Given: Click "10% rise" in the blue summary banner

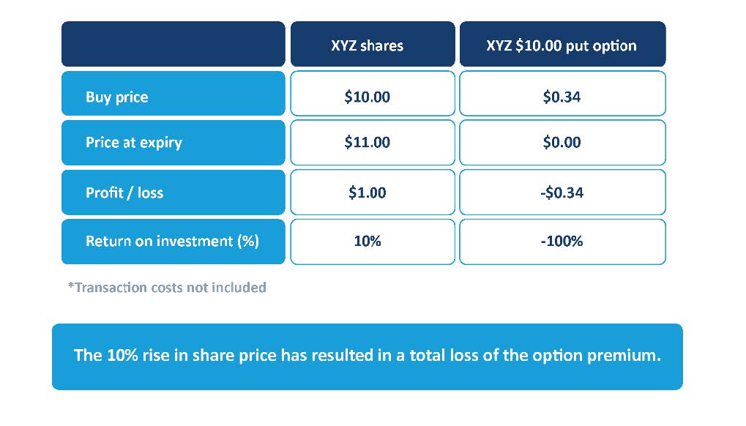Looking at the screenshot, I should [x=135, y=356].
